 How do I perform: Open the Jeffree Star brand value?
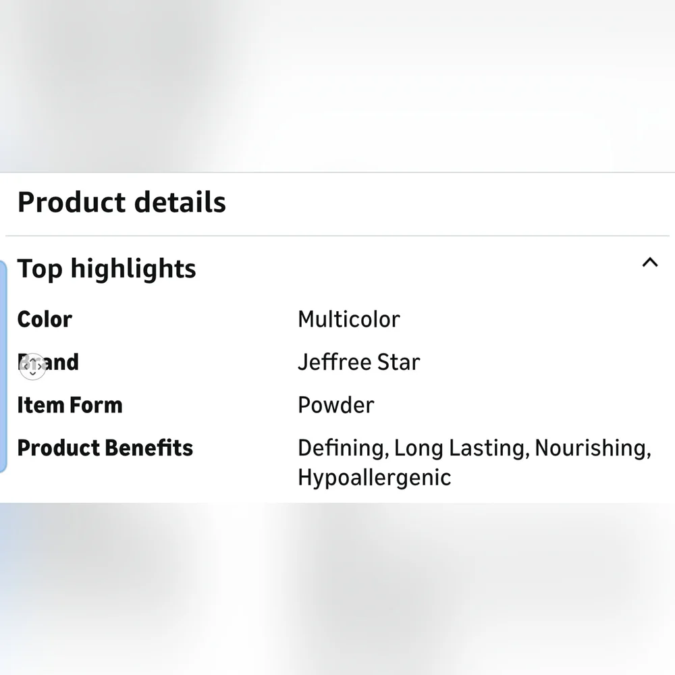(x=358, y=362)
